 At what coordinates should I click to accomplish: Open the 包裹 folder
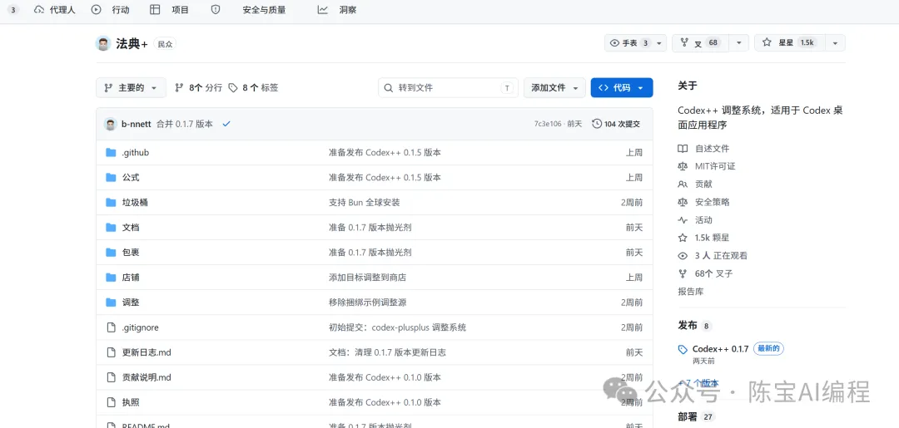(131, 253)
